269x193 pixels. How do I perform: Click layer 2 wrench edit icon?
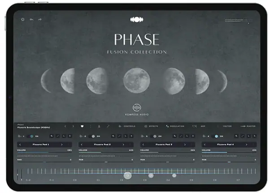click(x=113, y=136)
